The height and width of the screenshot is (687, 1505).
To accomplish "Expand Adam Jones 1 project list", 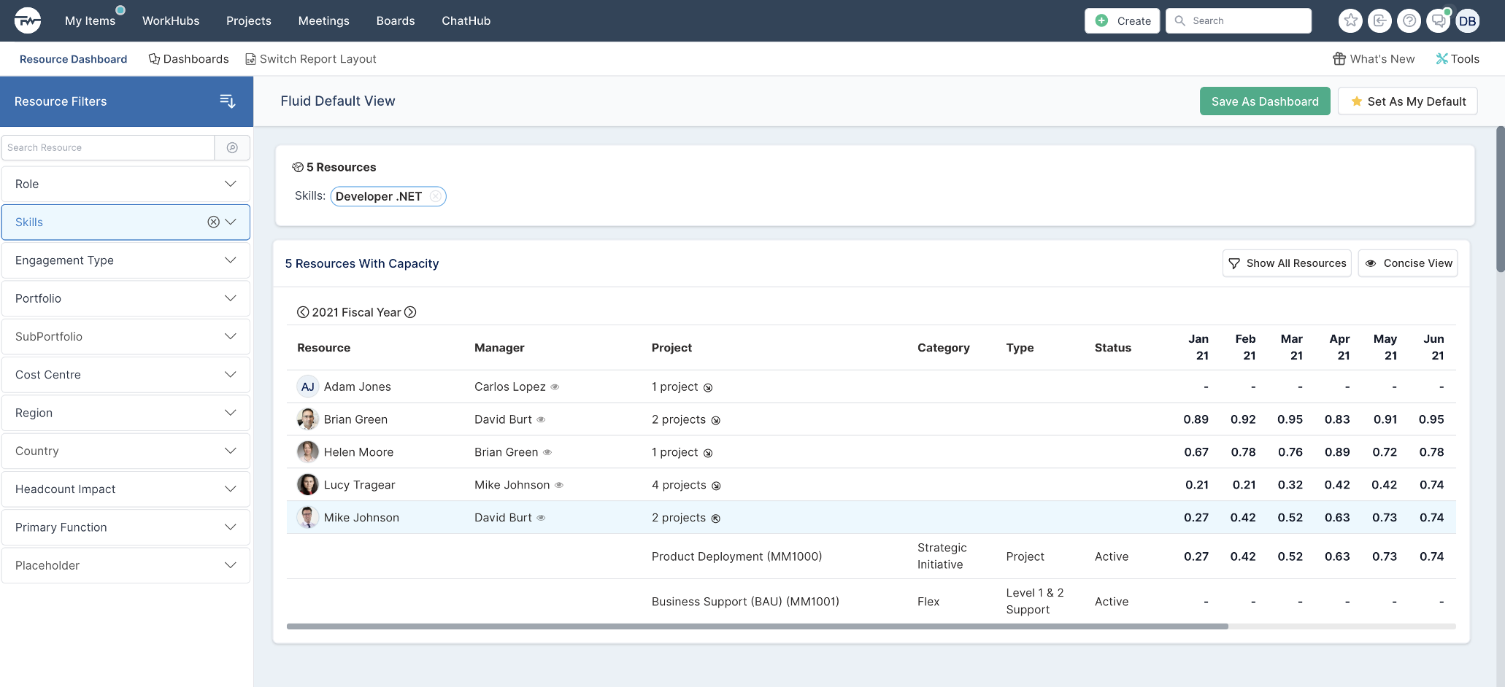I will [x=708, y=388].
